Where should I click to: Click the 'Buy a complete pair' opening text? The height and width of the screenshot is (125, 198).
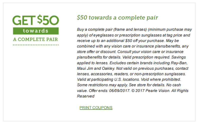(95, 29)
